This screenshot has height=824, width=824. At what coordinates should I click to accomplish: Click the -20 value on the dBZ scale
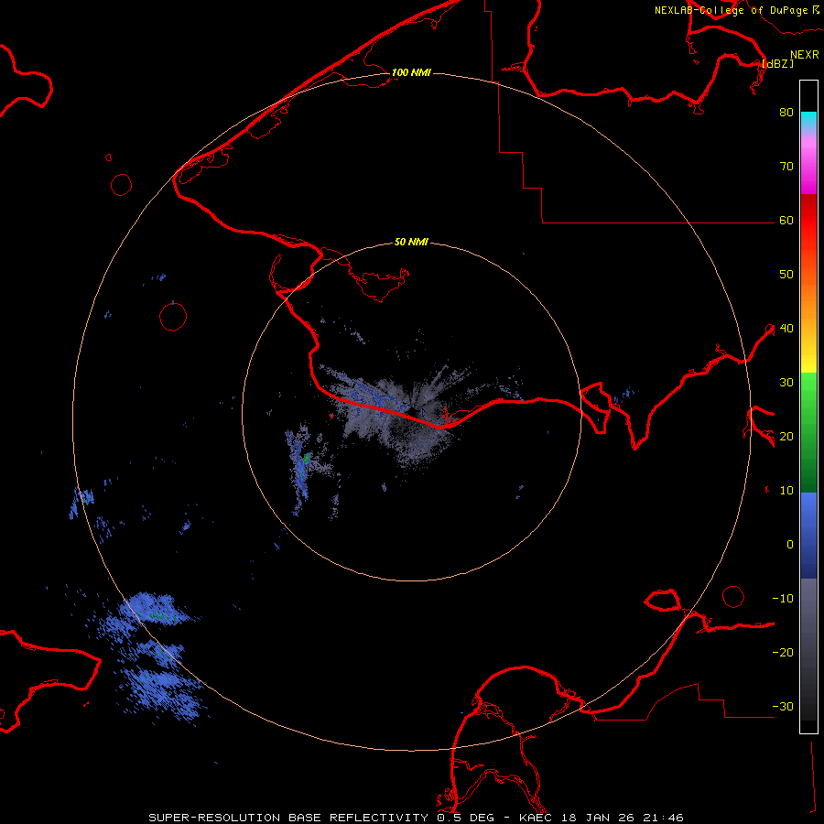783,653
